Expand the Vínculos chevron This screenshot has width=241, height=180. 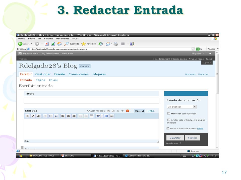[218, 48]
